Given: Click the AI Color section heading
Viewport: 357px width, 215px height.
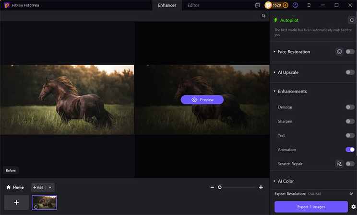Looking at the screenshot, I should pyautogui.click(x=286, y=181).
